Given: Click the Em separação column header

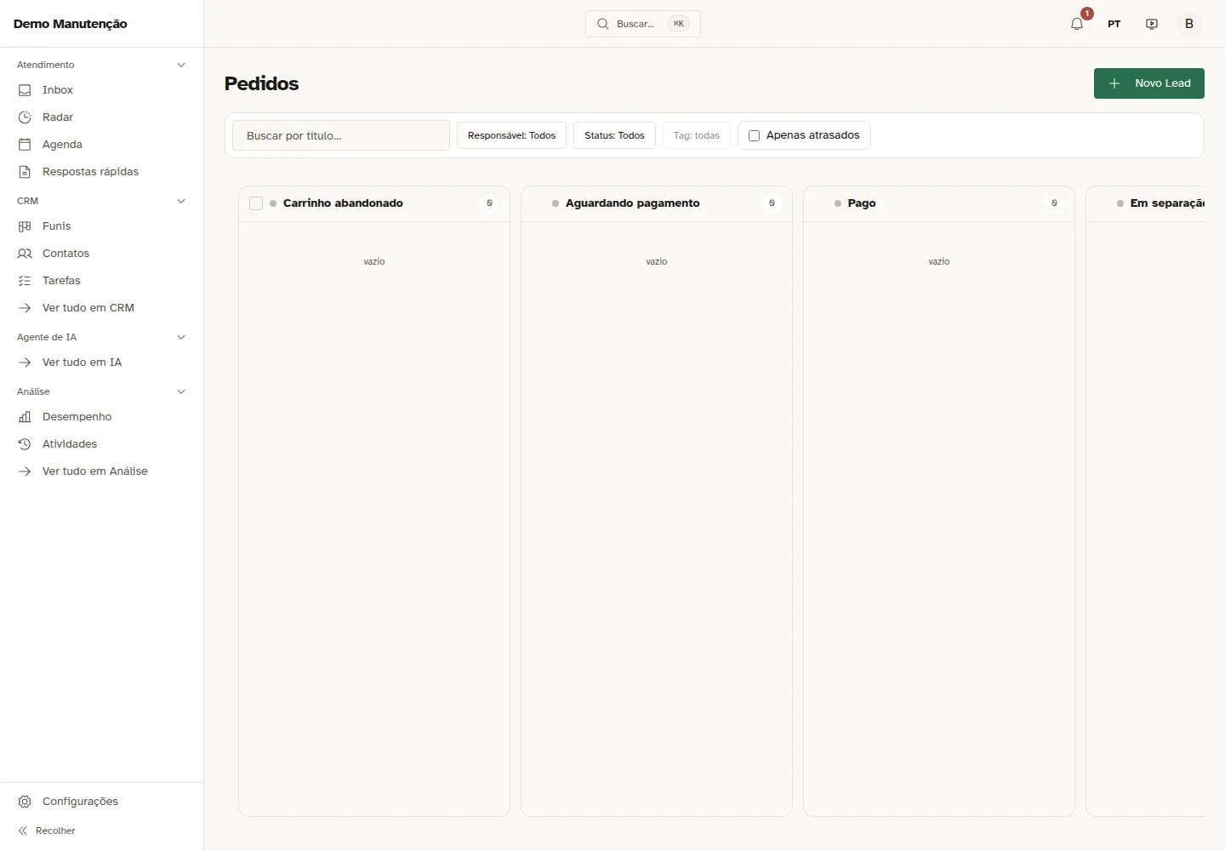Looking at the screenshot, I should tap(1146, 203).
